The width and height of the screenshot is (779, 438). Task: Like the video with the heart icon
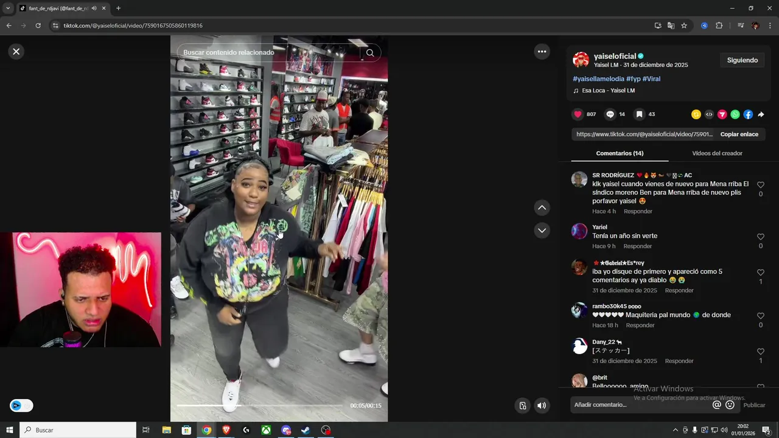[x=578, y=114]
